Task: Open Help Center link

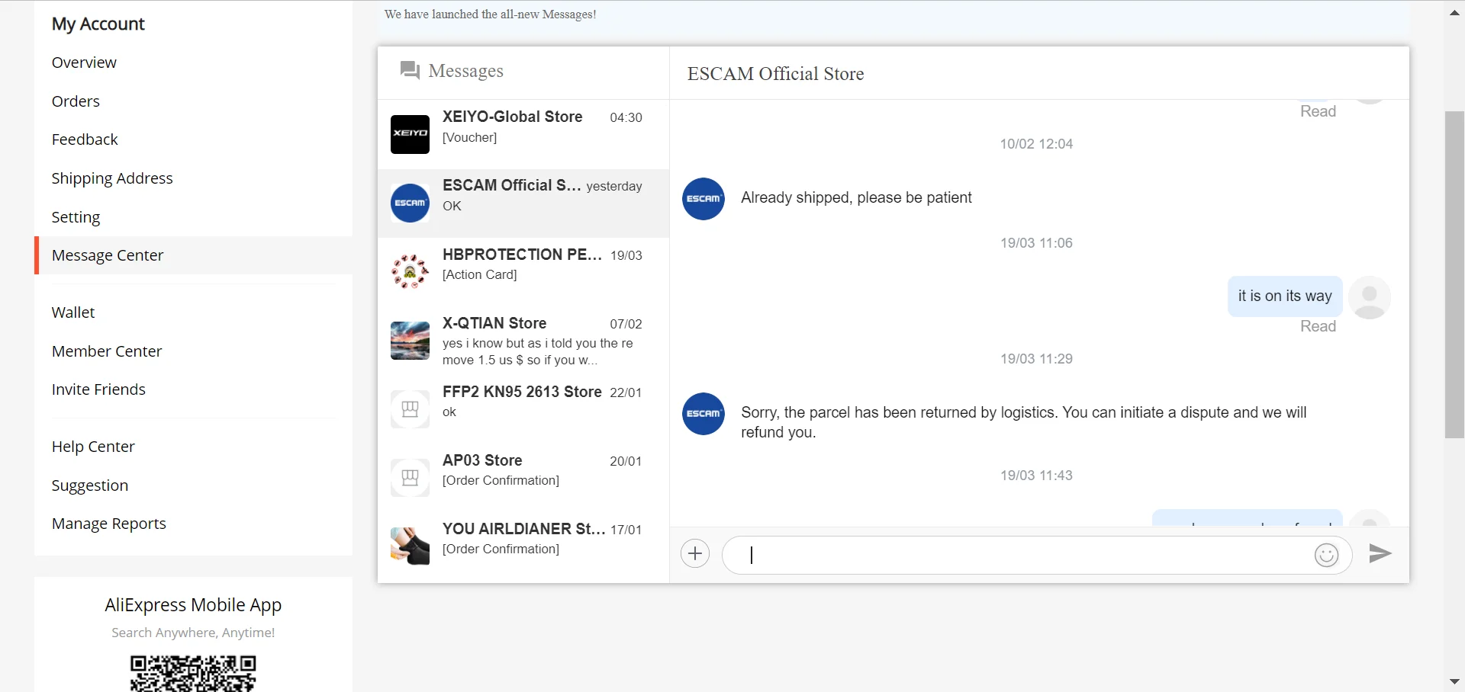Action: [x=93, y=447]
